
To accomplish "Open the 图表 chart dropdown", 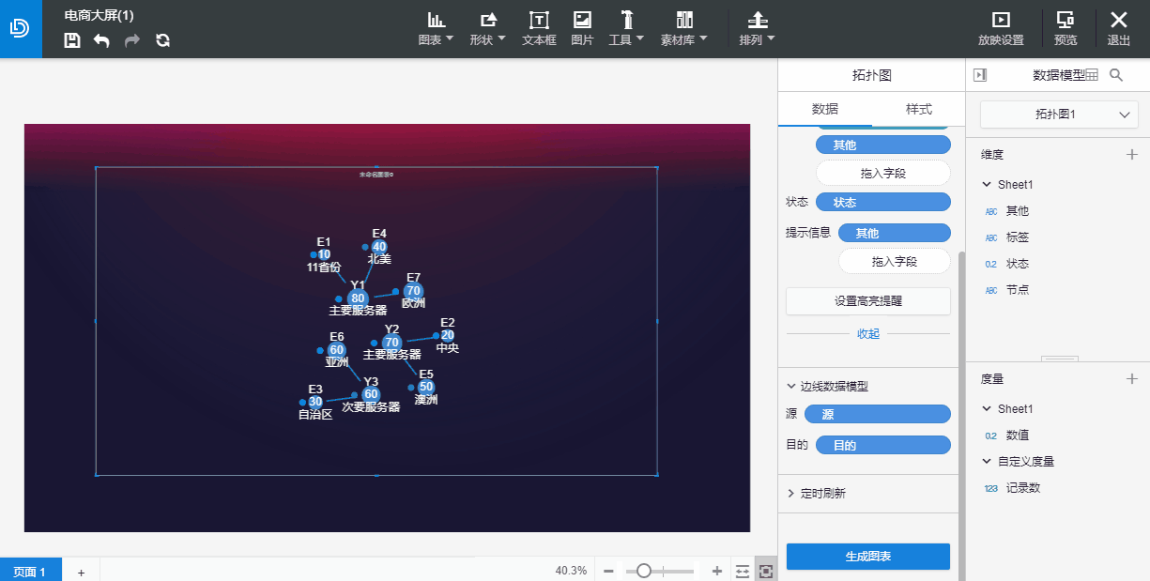I will tap(436, 28).
